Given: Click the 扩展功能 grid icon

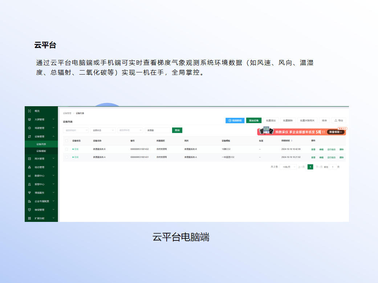Looking at the screenshot, I should coord(29,218).
